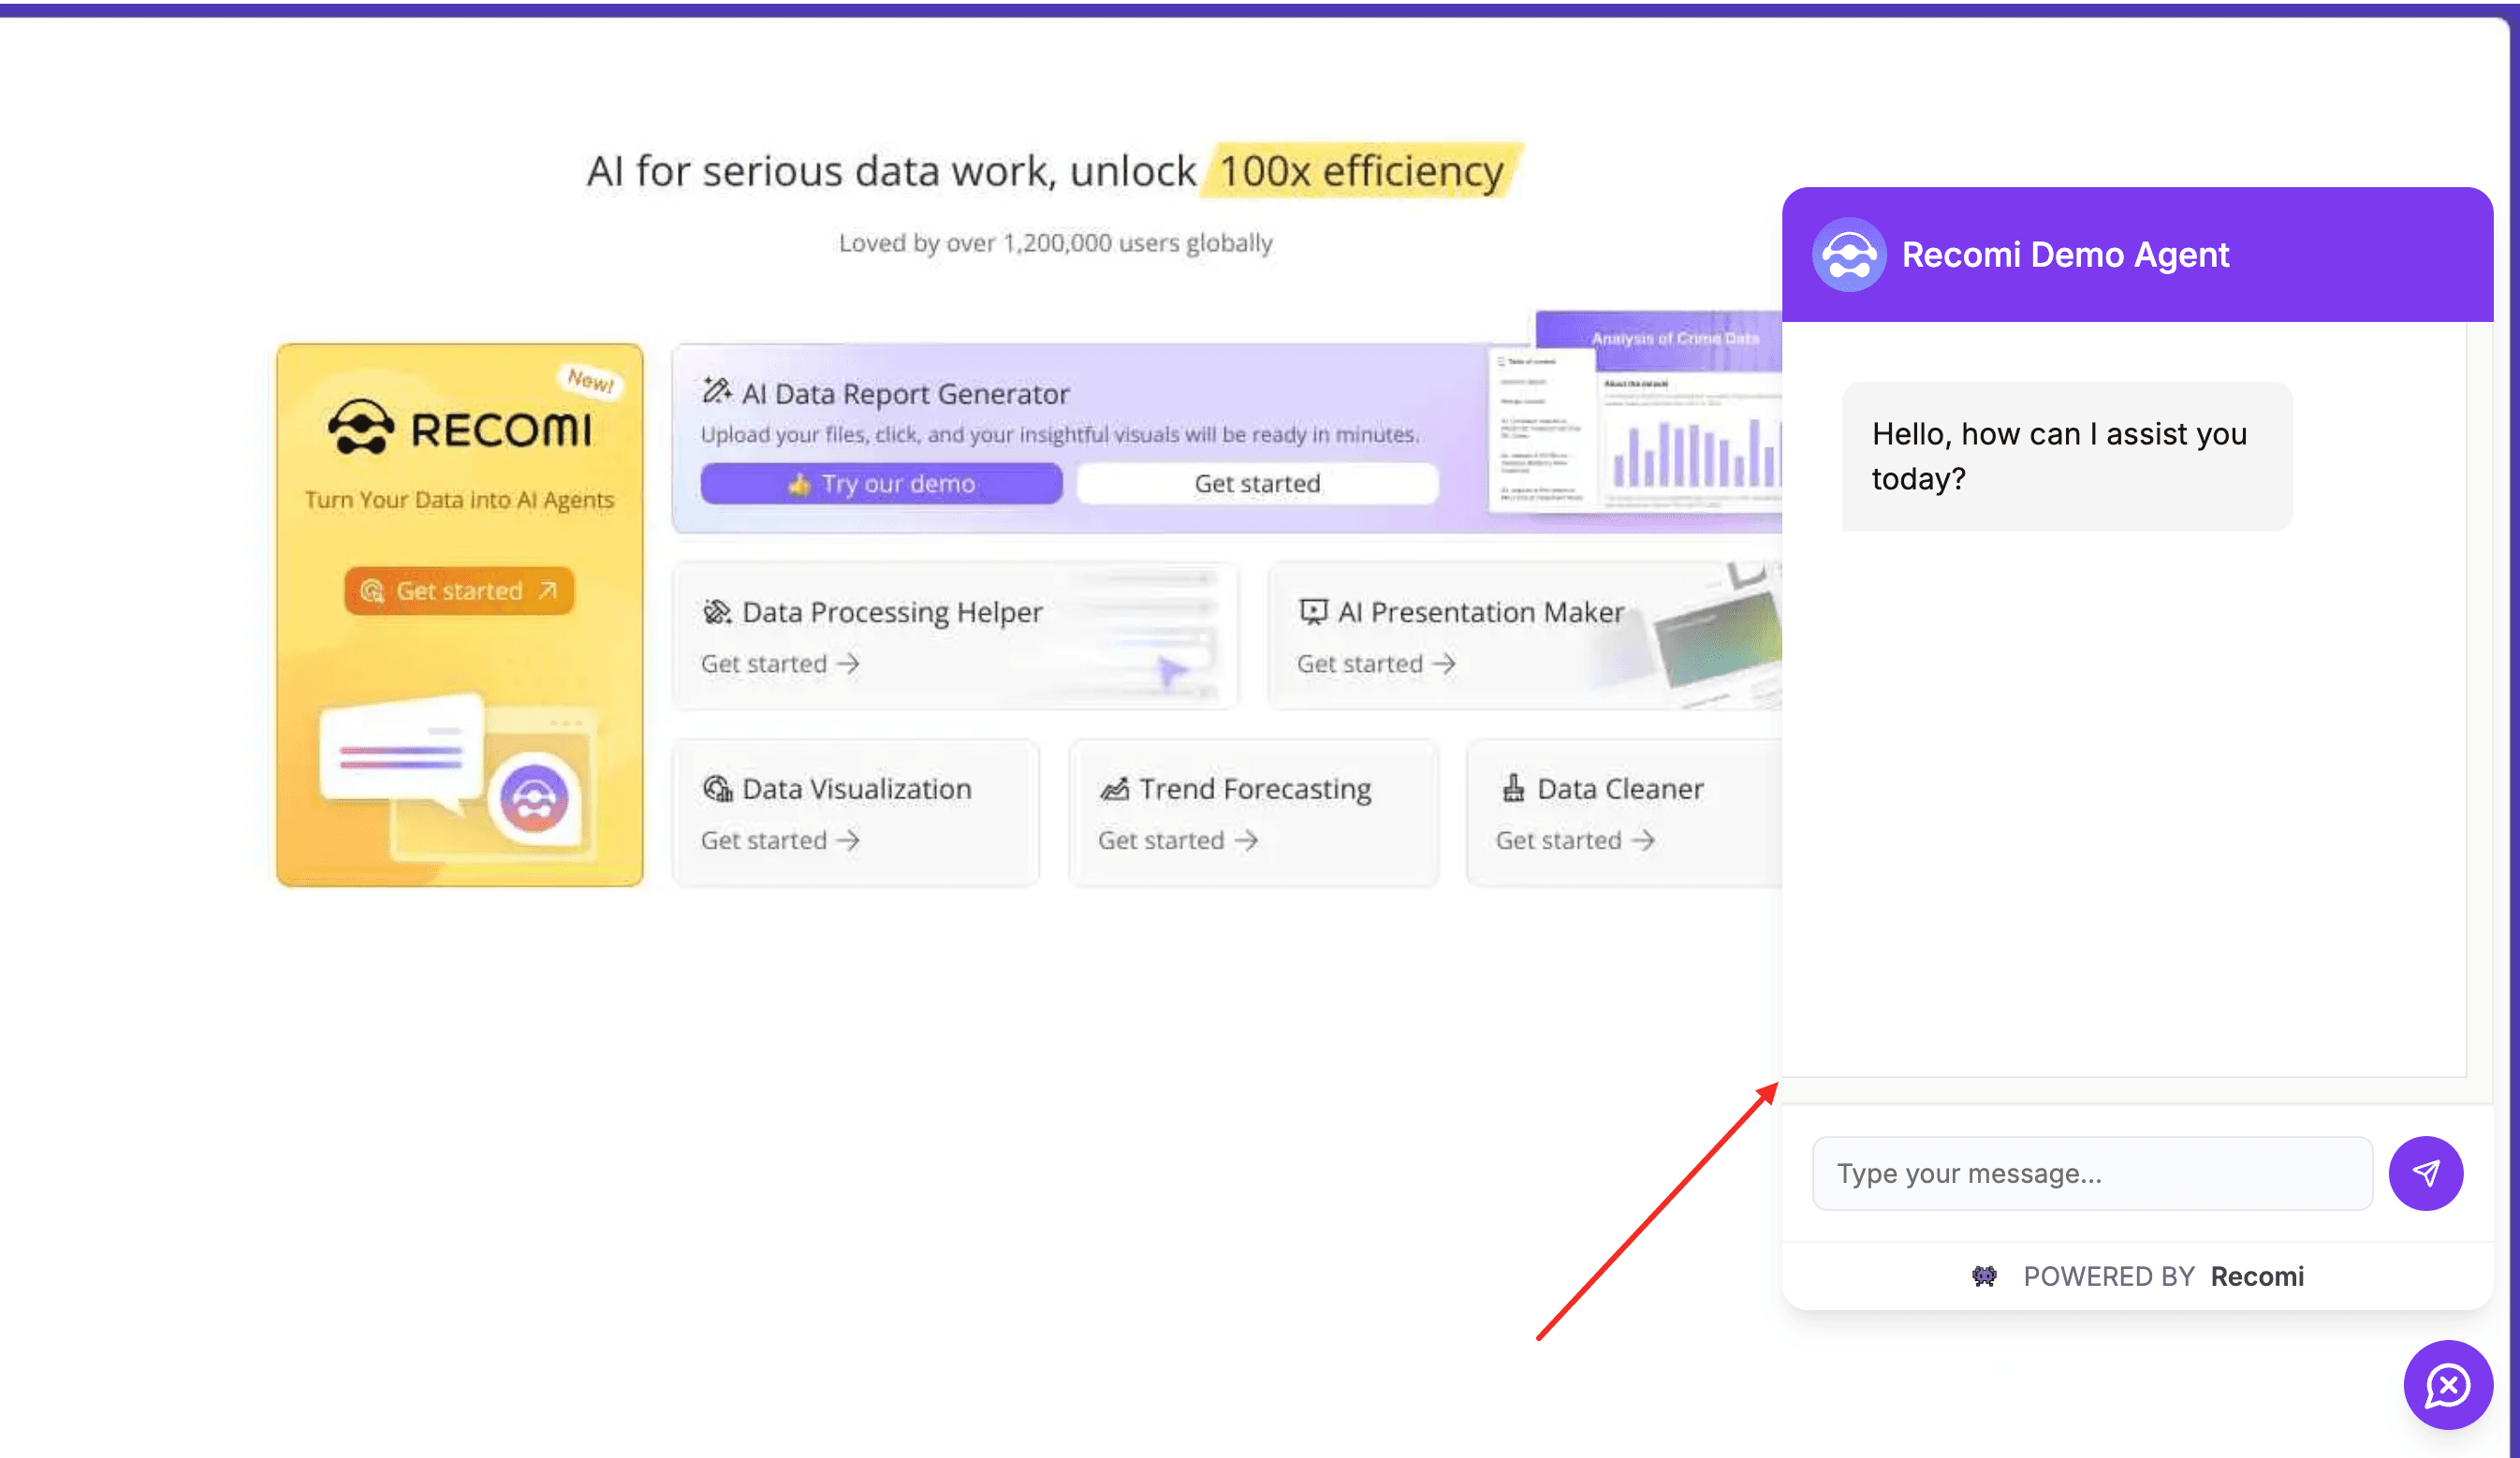Focus the Type your message input field
Screen dimensions: 2520x1458
click(2092, 1173)
